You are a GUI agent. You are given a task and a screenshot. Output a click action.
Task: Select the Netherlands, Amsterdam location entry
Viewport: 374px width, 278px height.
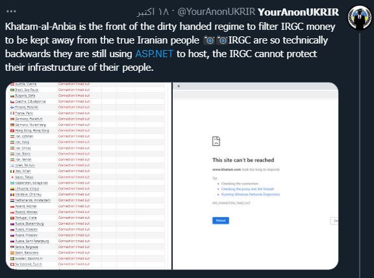coord(32,200)
